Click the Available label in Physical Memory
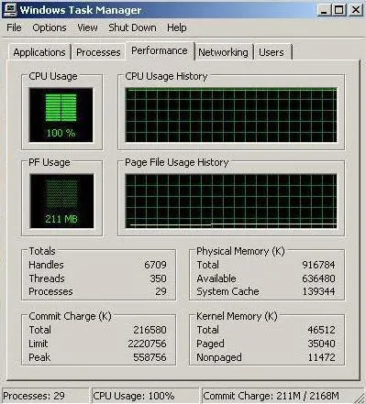The height and width of the screenshot is (404, 366). [216, 278]
